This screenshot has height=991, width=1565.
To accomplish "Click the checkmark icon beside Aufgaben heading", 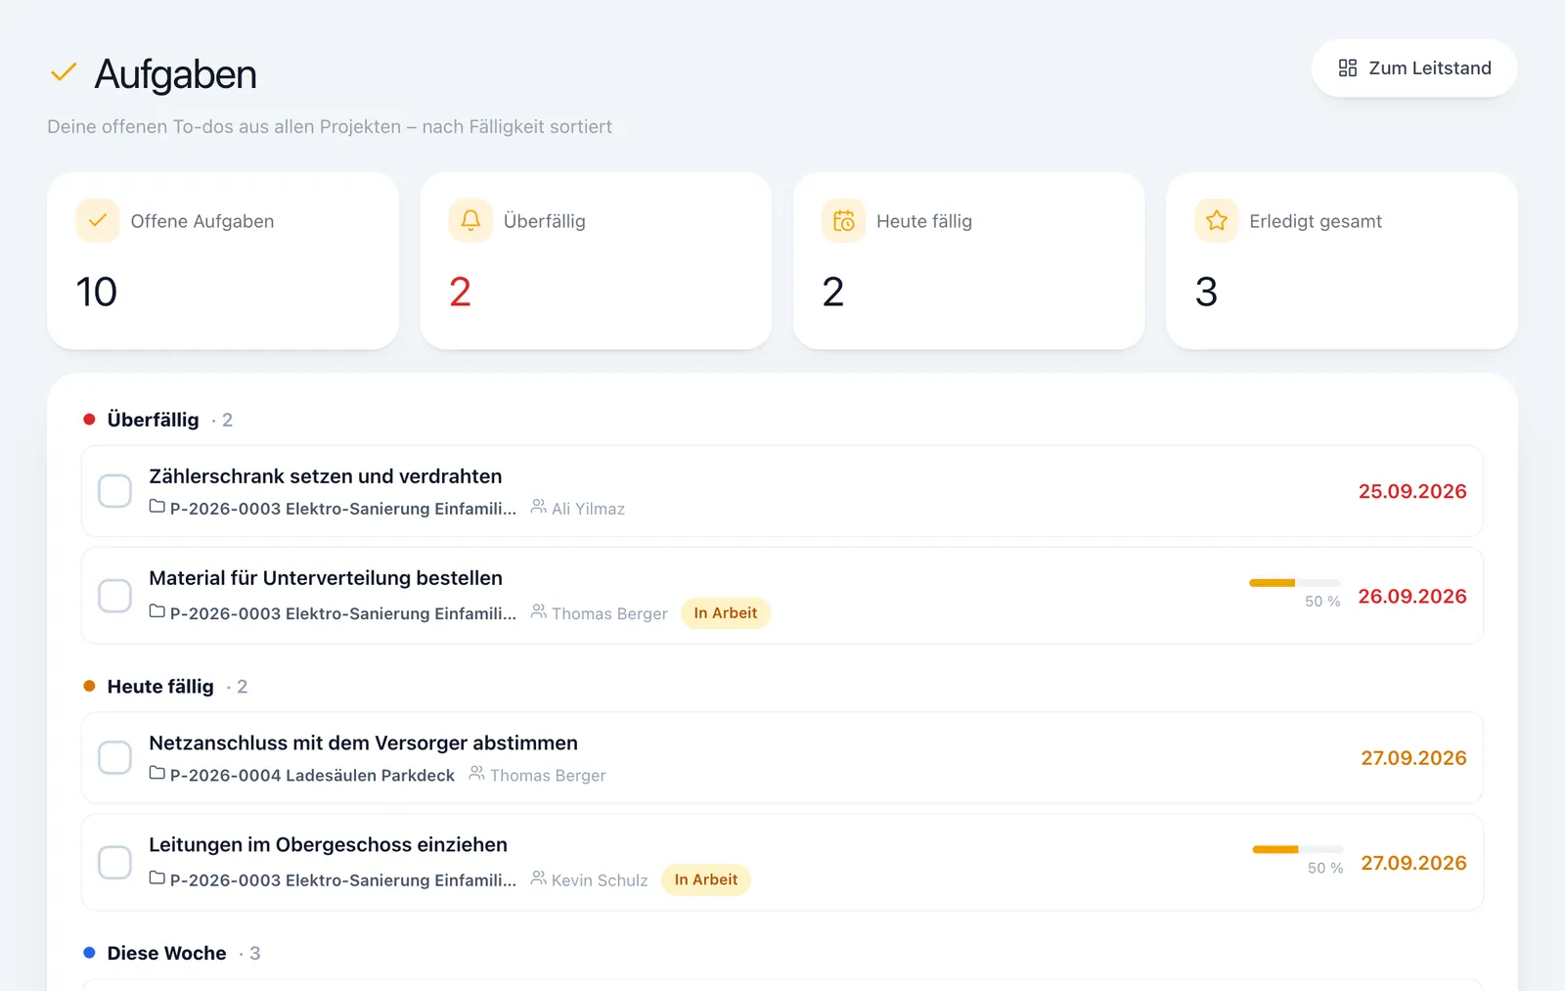I will coord(64,72).
